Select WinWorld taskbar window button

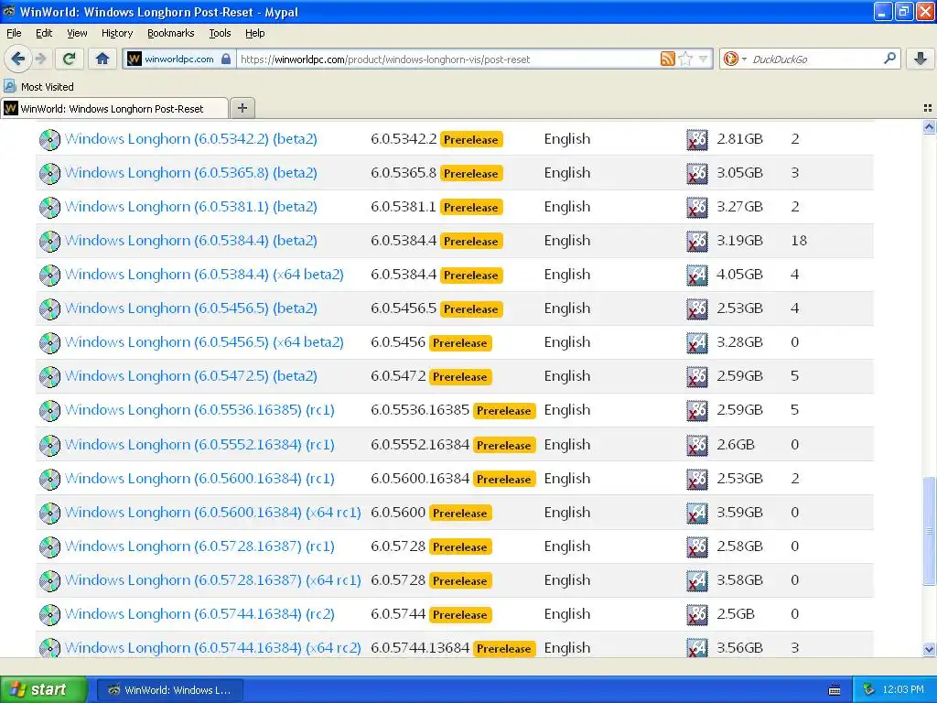[169, 690]
